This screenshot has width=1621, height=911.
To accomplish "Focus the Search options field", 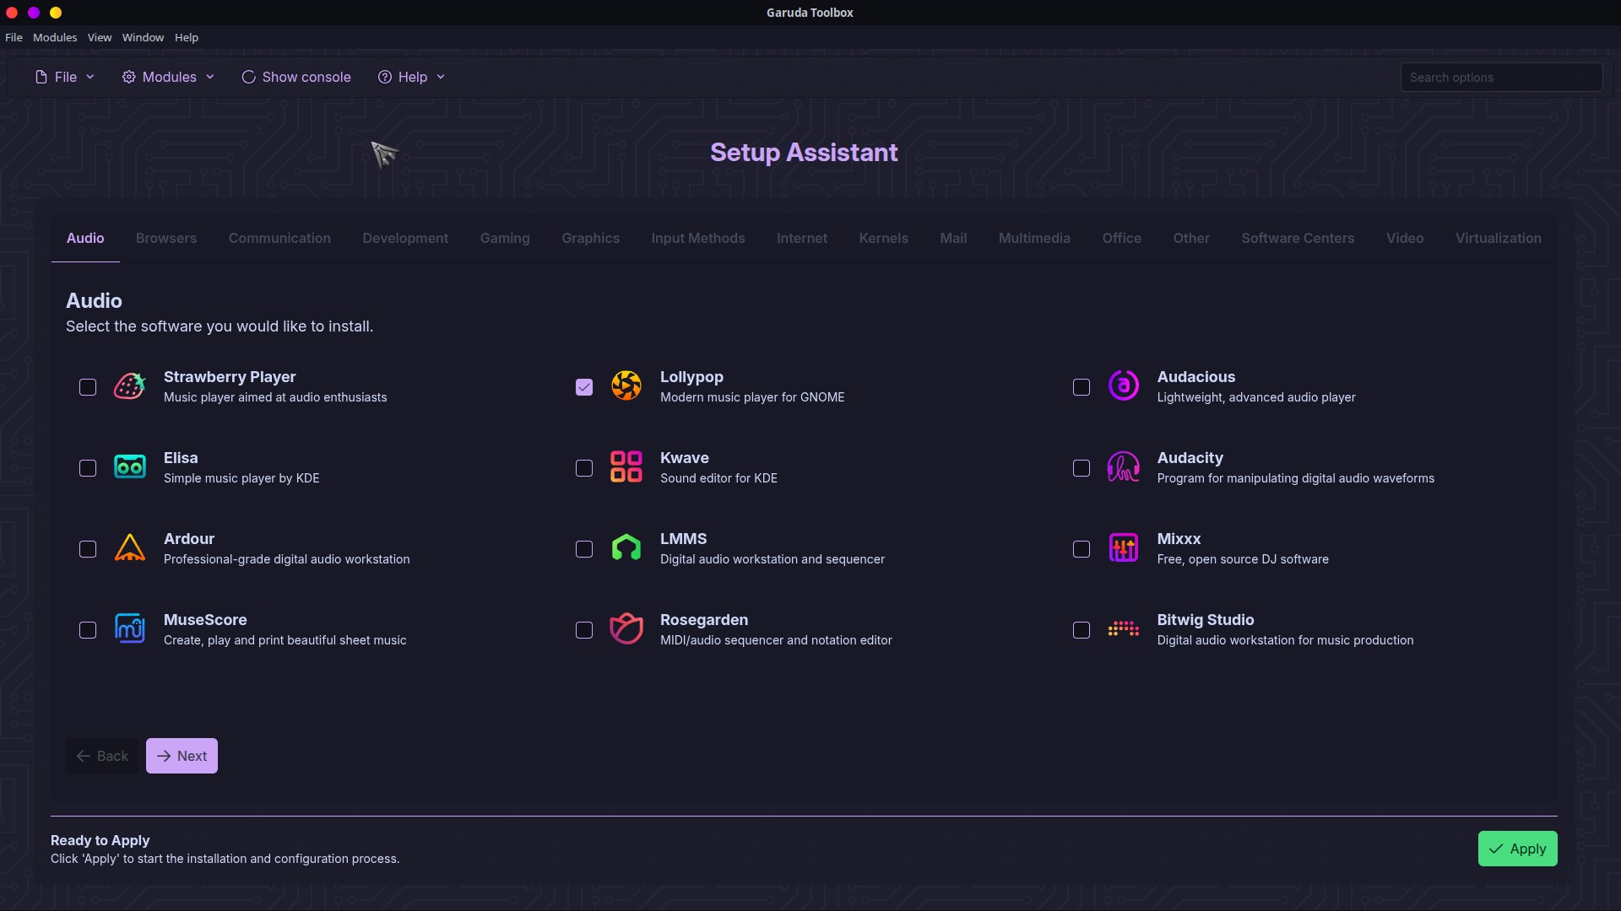I will pos(1501,77).
